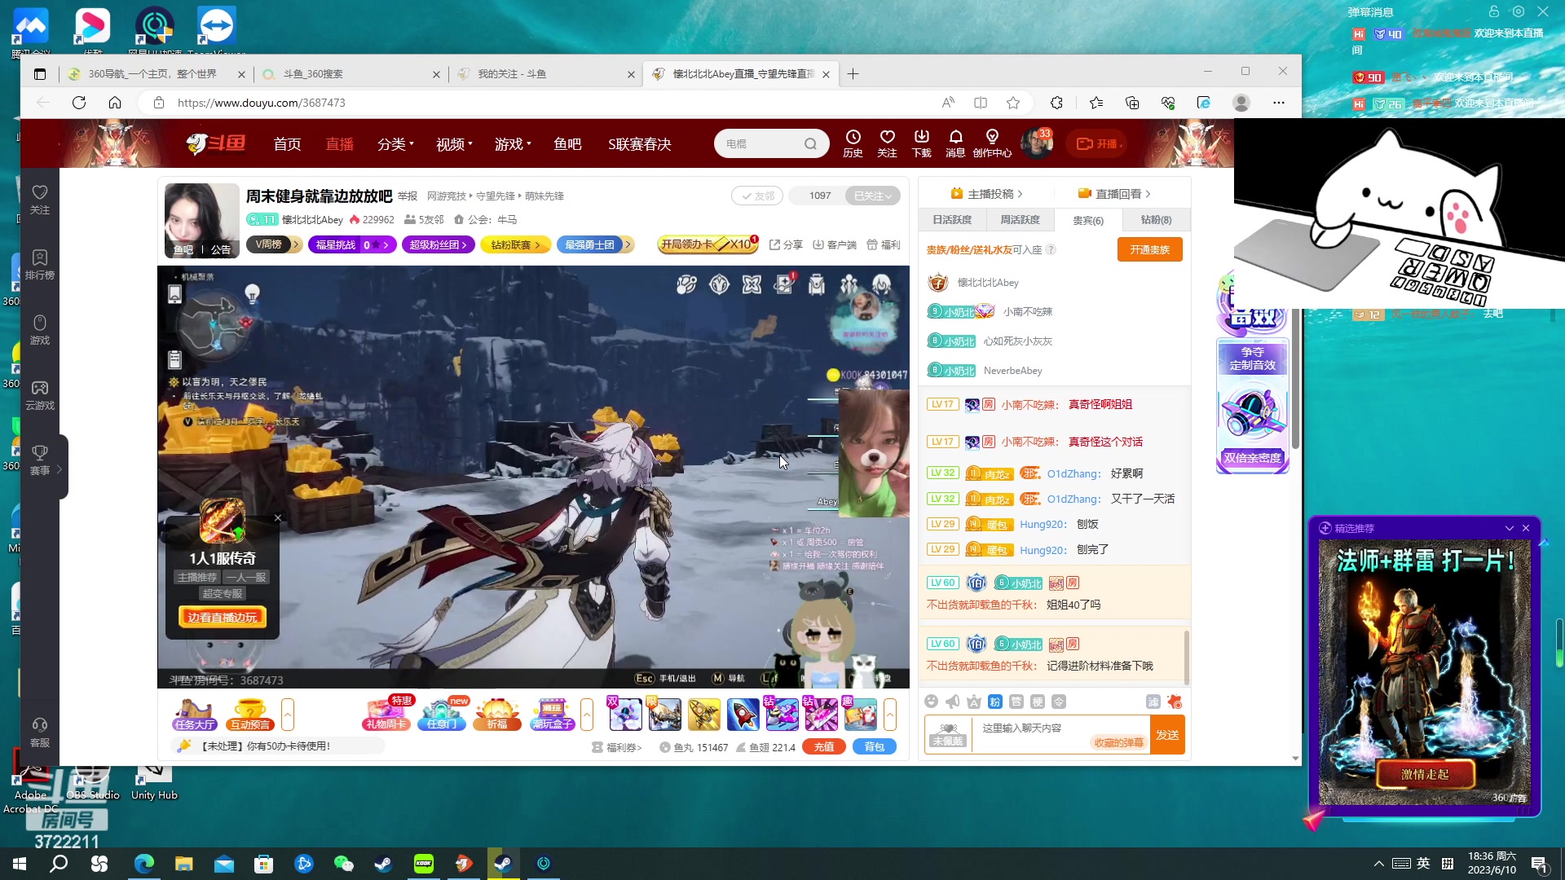
Task: Open the 礼物周卡 gift icon
Action: (x=386, y=715)
